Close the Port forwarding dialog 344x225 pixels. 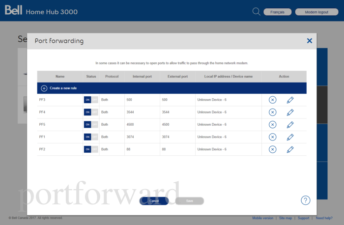coord(310,41)
